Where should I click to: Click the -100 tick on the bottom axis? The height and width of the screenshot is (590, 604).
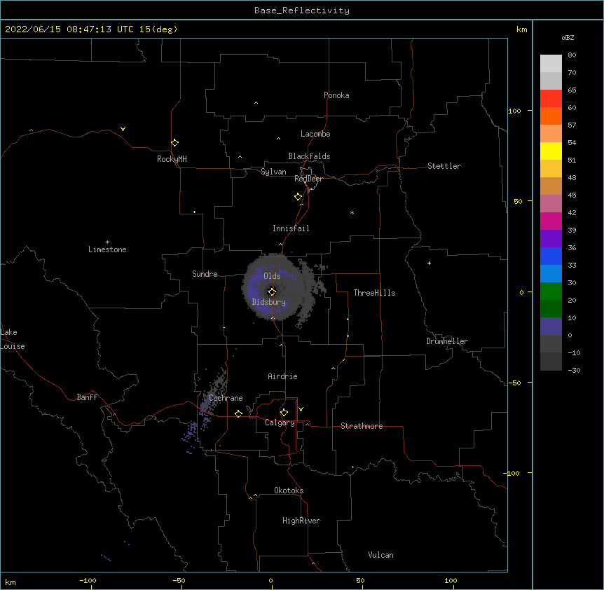tap(88, 580)
